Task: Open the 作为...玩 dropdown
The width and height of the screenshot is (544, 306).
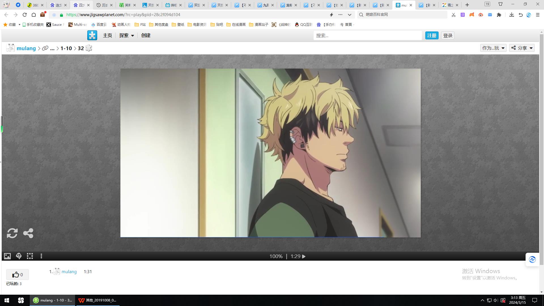Action: pyautogui.click(x=493, y=48)
